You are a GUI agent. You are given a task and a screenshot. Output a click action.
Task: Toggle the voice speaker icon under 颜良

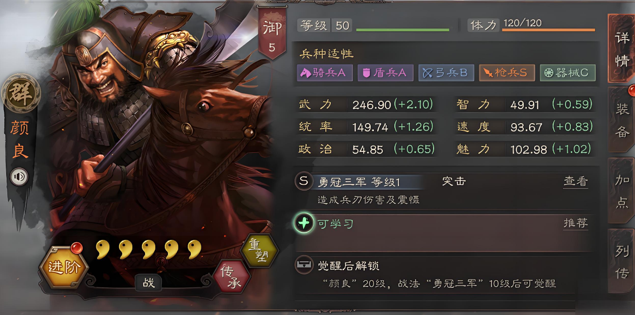point(19,177)
